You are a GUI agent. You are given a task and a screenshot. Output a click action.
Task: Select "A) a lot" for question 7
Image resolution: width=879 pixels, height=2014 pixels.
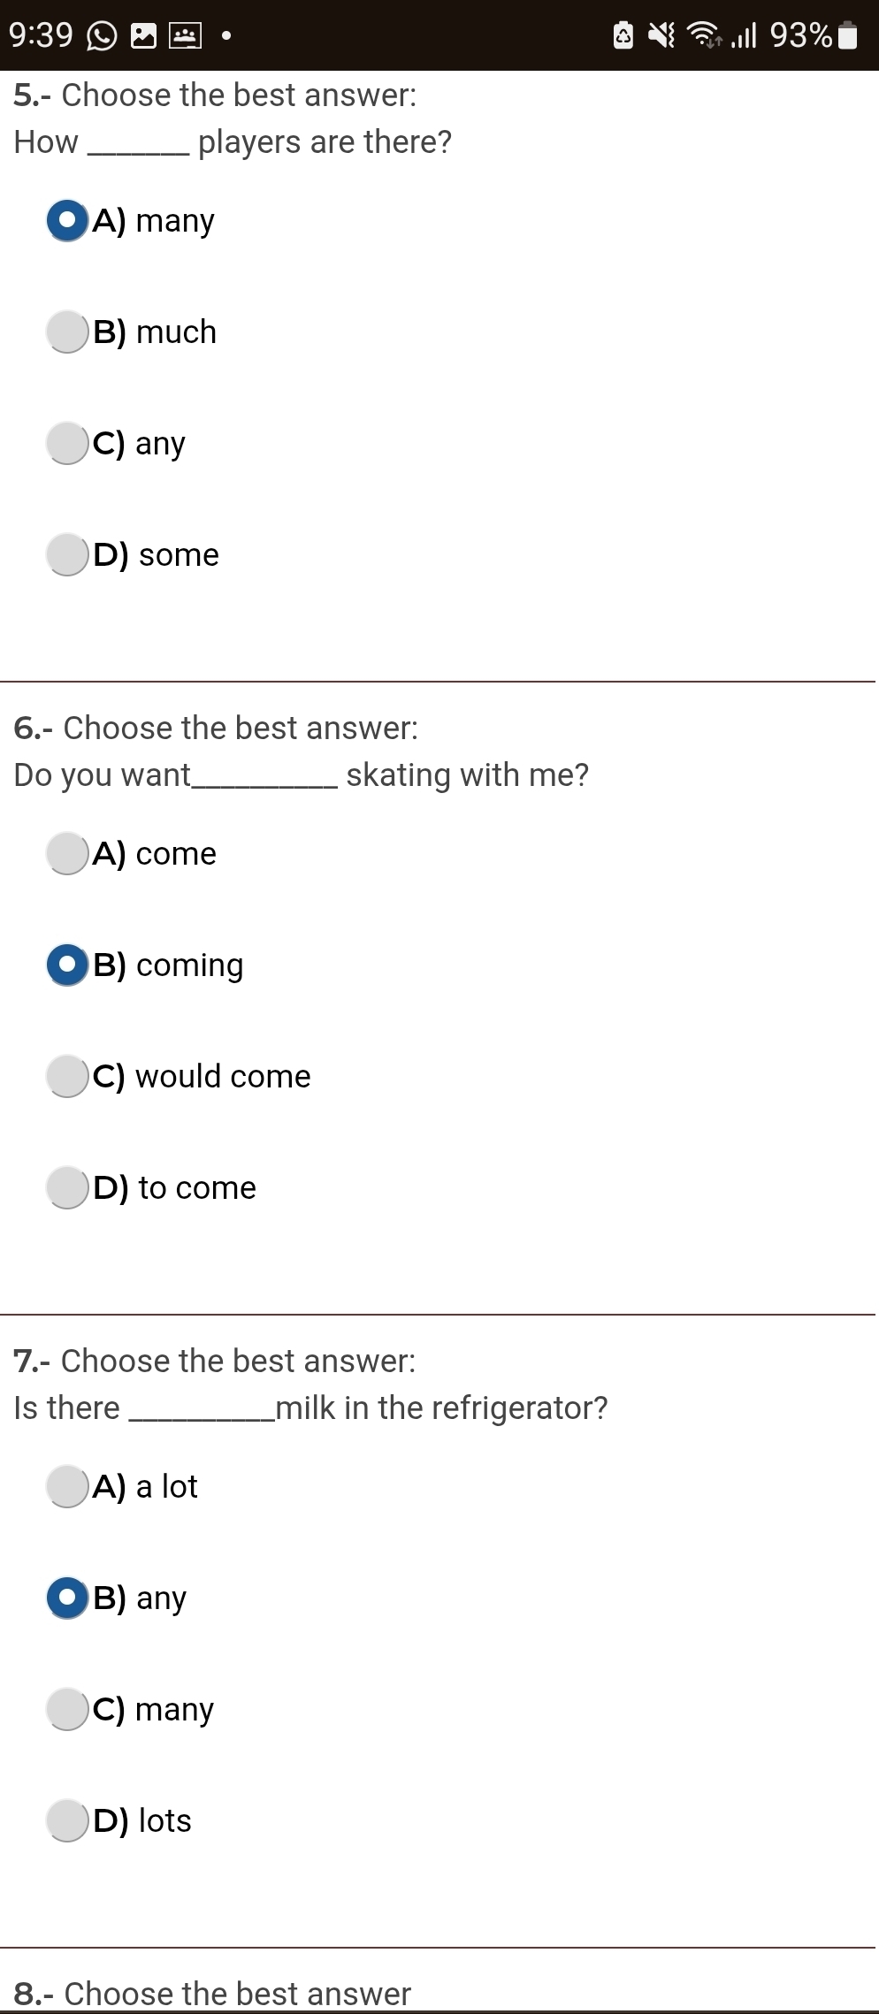68,1486
